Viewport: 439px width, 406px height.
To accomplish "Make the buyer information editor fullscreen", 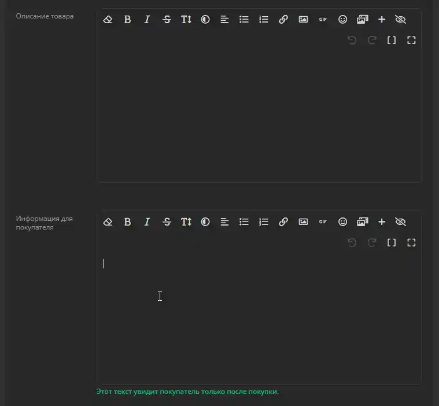I will [411, 243].
